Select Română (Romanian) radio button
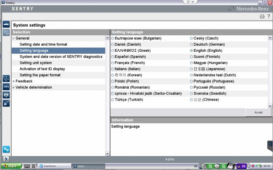The height and width of the screenshot is (170, 273). click(113, 87)
